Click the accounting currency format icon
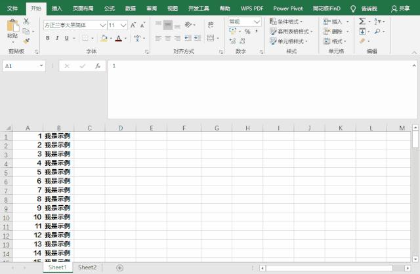The image size is (420, 274). [233, 31]
